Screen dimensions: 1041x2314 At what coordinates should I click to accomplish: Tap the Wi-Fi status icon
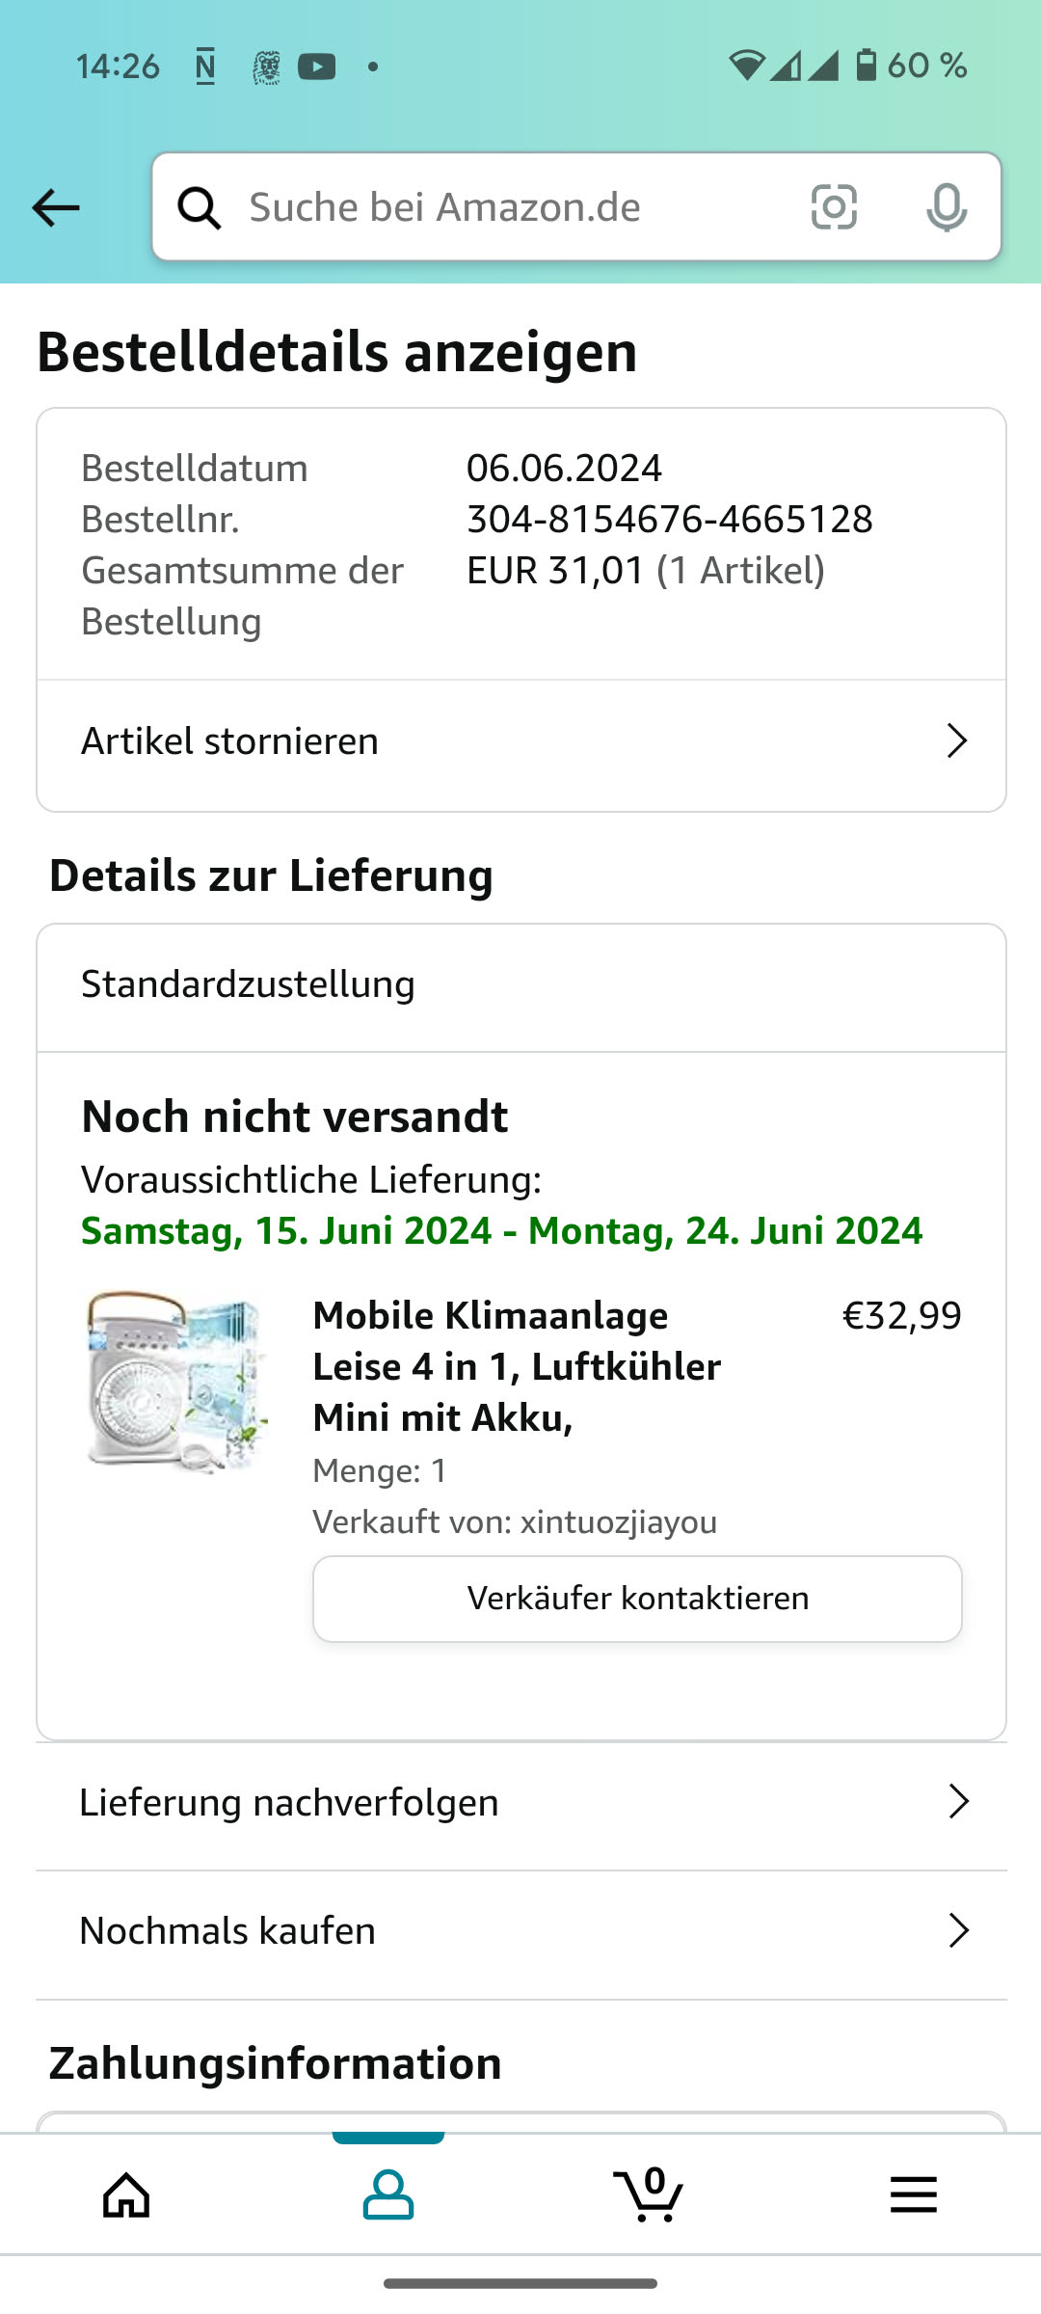[745, 66]
